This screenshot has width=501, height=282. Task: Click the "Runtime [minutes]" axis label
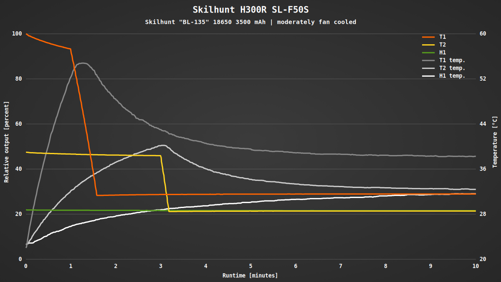[x=250, y=275]
